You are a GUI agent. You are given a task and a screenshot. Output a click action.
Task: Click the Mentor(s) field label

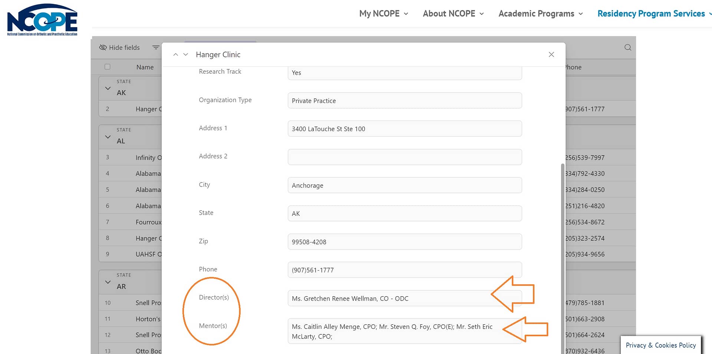point(213,326)
